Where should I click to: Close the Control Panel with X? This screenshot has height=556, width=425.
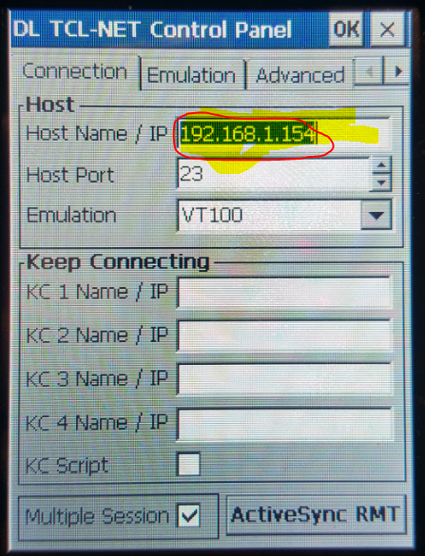387,29
